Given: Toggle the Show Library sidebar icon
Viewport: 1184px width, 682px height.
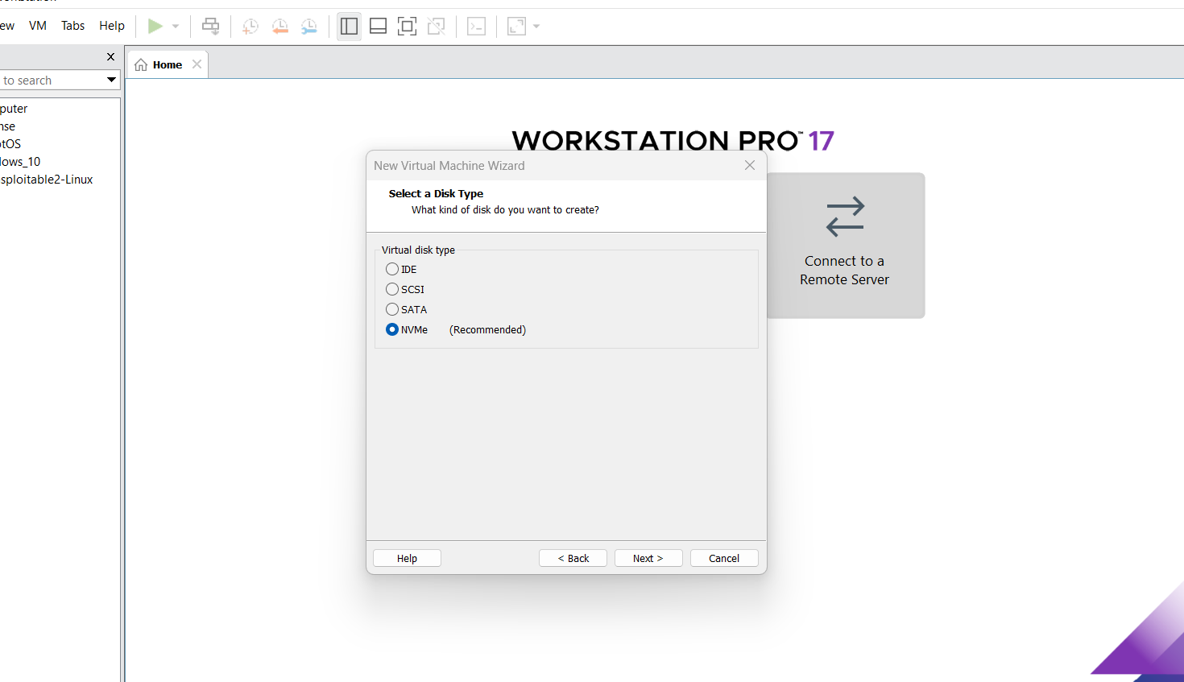Looking at the screenshot, I should tap(349, 27).
